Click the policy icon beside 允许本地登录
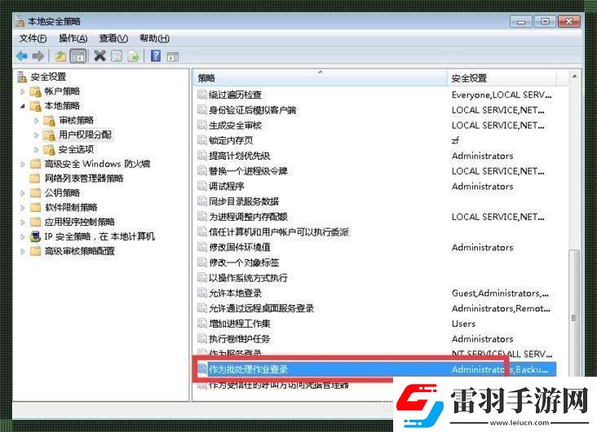This screenshot has width=597, height=432. (x=201, y=293)
